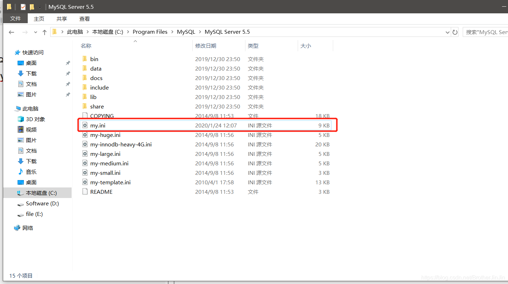
Task: Click the 20 KB size cell
Action: tap(322, 144)
